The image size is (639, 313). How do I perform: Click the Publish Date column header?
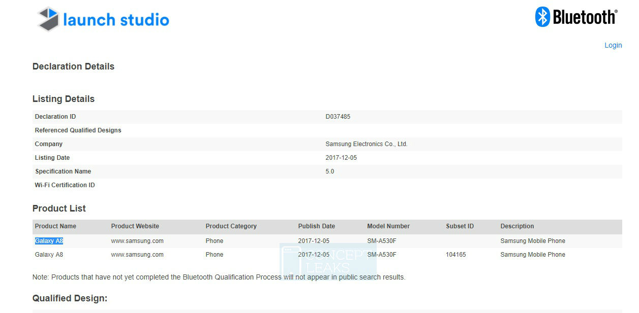point(316,226)
